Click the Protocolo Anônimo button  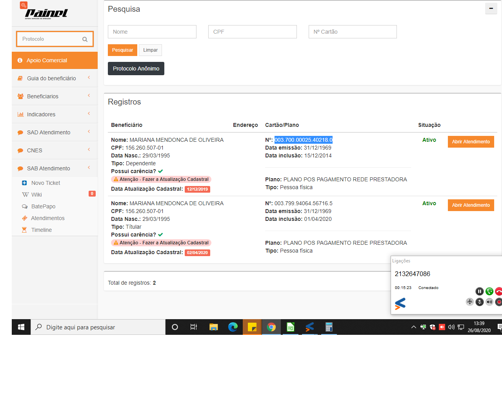point(136,69)
